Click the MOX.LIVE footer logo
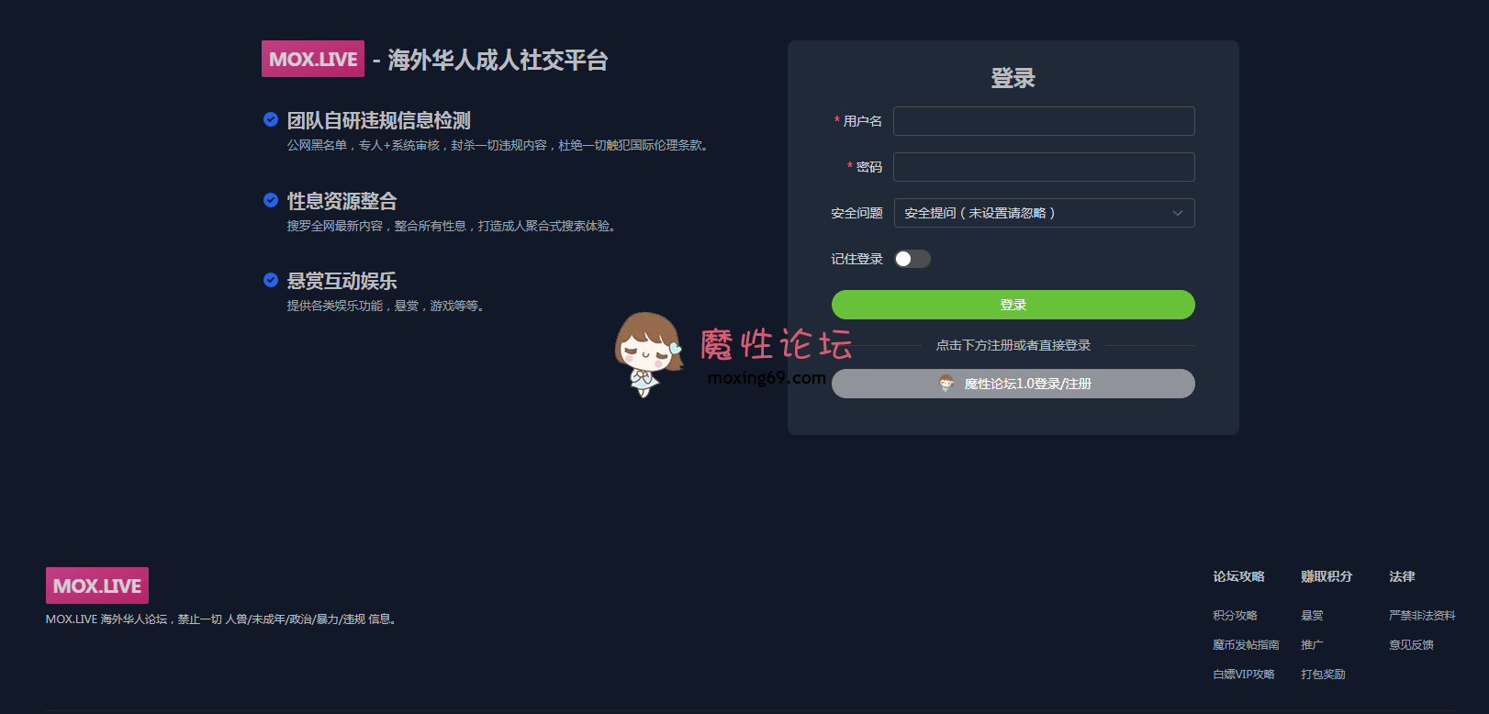The image size is (1489, 714). (x=97, y=586)
